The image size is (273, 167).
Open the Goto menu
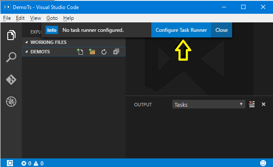pos(52,18)
